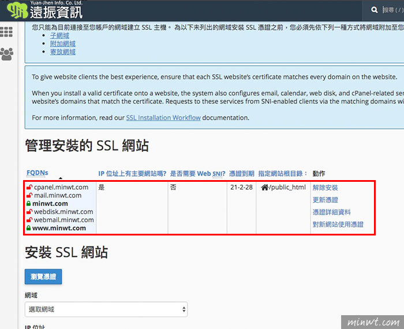The width and height of the screenshot is (404, 329).
Task: Click the green padlock beside www.minwt.com
Action: point(29,228)
